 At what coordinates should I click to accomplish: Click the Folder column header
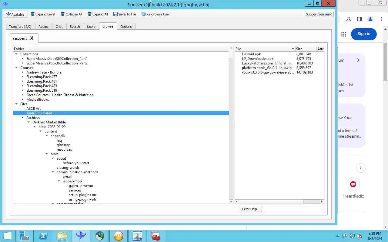click(x=121, y=49)
